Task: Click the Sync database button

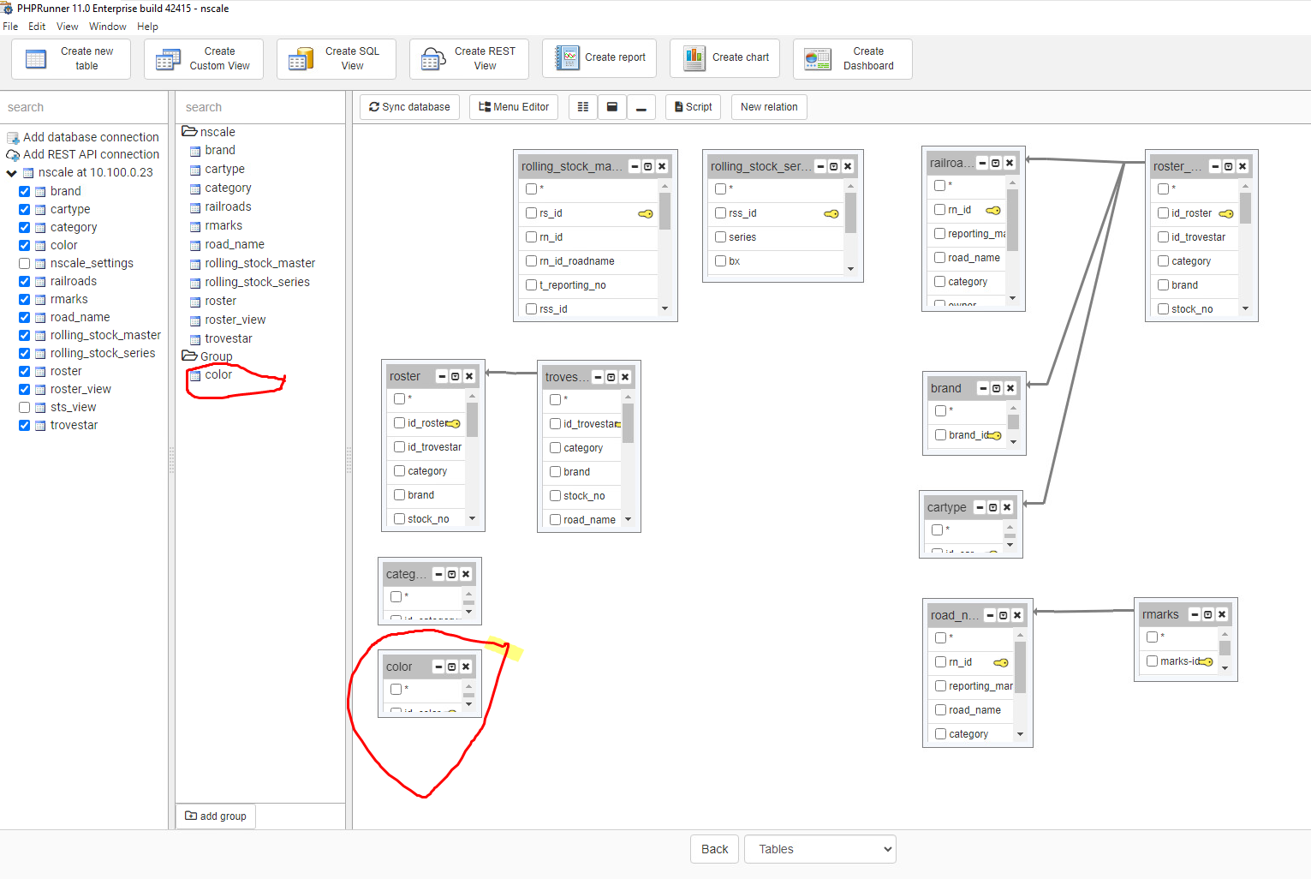Action: (409, 107)
